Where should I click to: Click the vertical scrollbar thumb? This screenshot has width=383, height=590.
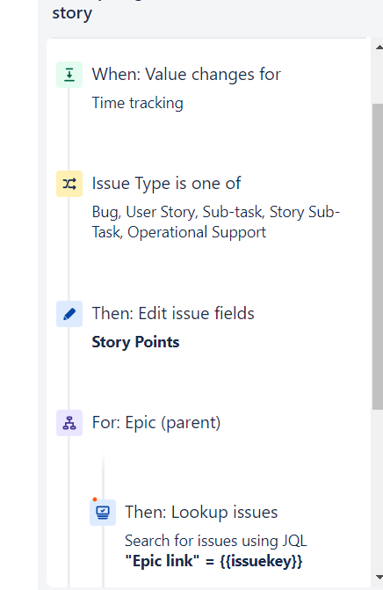pos(378,257)
